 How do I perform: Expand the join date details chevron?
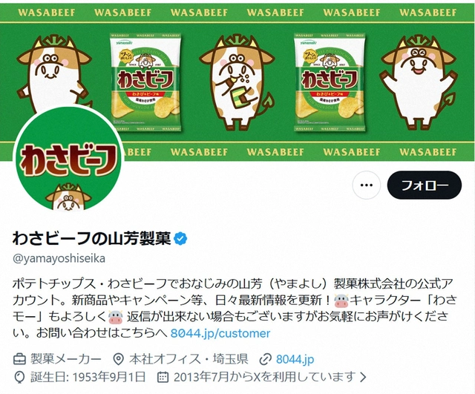(363, 377)
